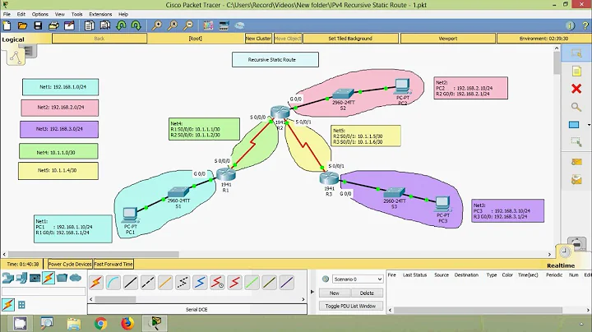Open the File menu
The height and width of the screenshot is (332, 592).
(x=7, y=14)
